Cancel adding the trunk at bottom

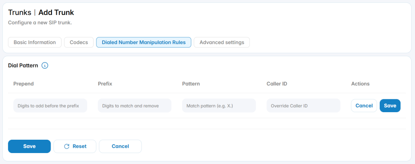click(x=120, y=146)
